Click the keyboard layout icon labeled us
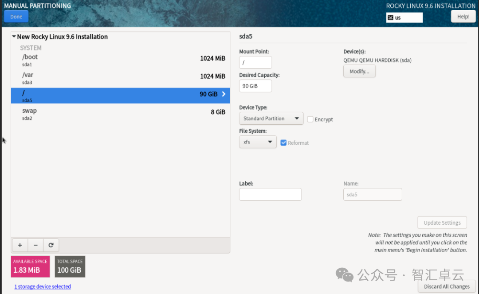 pyautogui.click(x=390, y=18)
